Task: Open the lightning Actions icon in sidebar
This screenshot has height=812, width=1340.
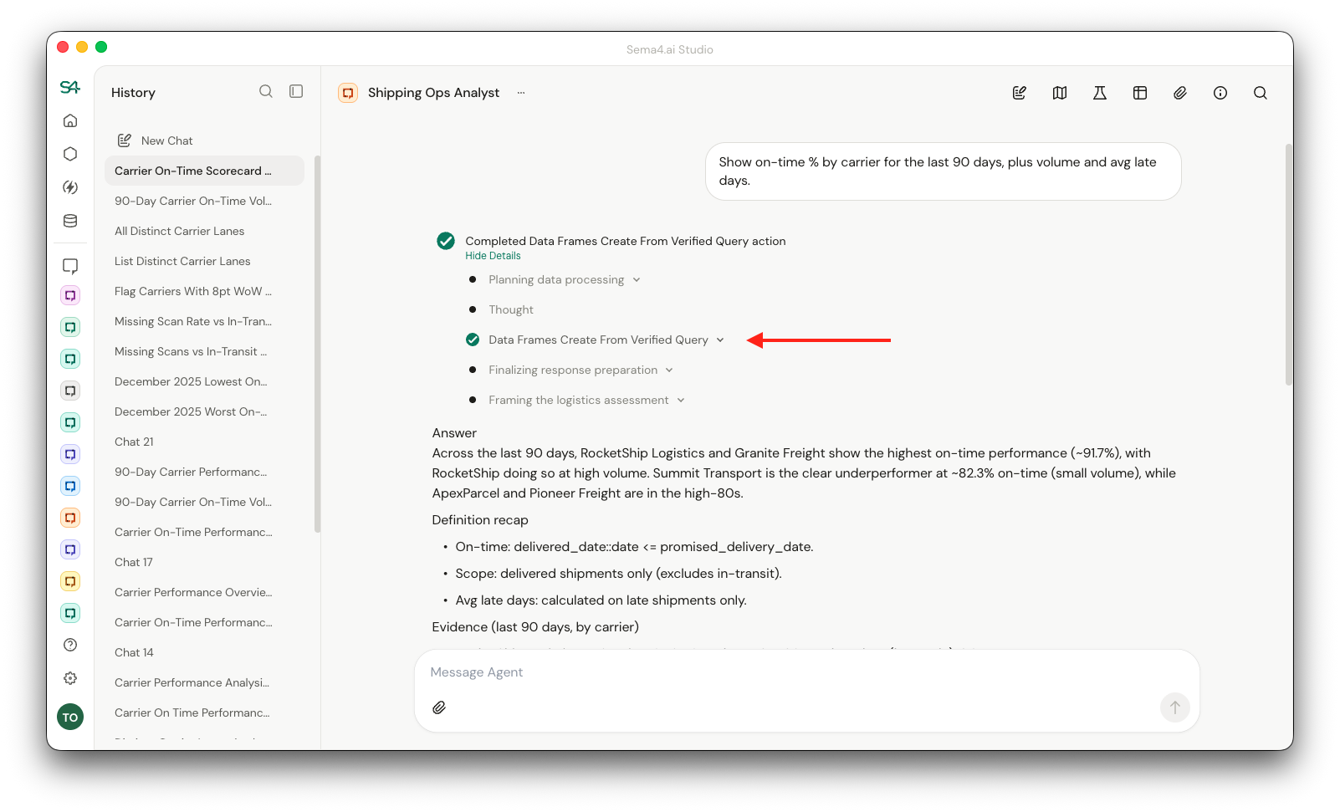Action: pyautogui.click(x=70, y=187)
